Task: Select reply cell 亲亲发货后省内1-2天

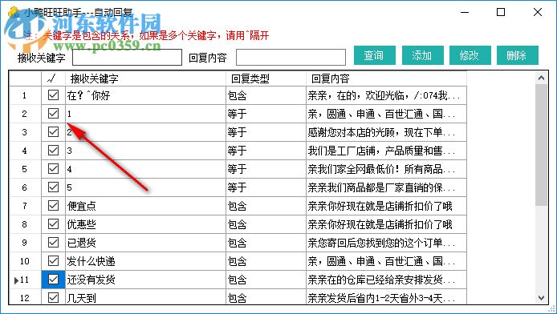Action: (x=386, y=297)
